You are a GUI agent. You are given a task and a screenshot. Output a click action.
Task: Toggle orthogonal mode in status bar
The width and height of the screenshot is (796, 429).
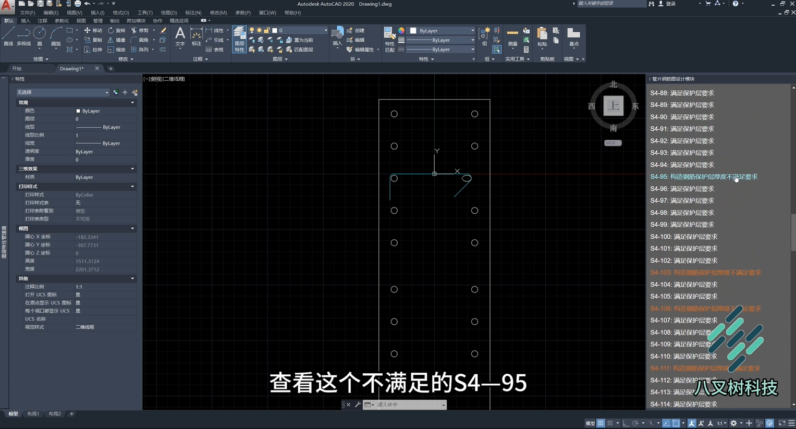tap(626, 423)
